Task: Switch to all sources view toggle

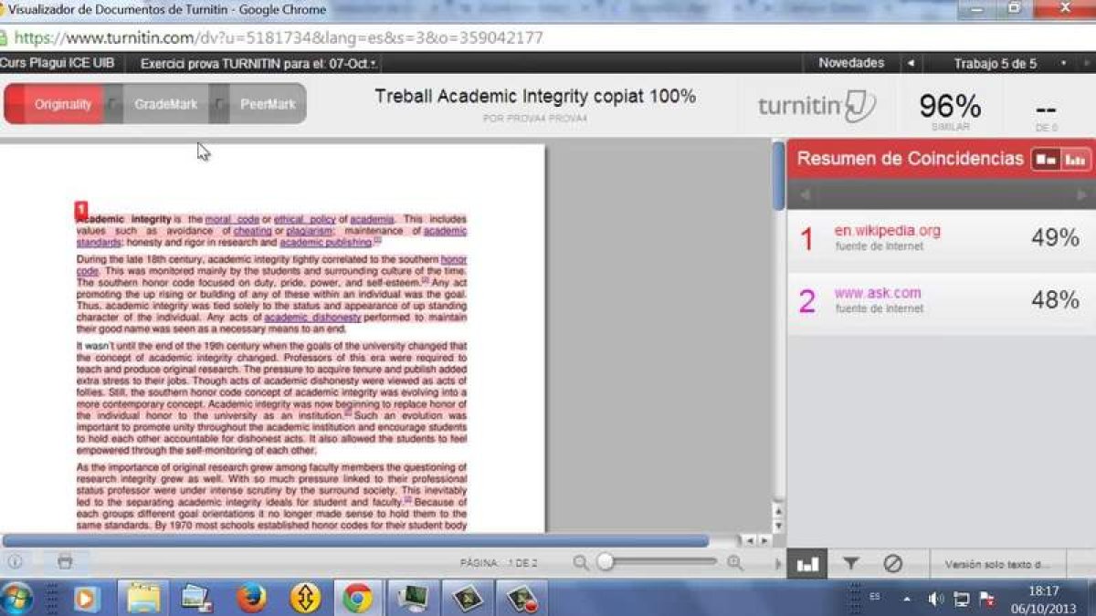Action: [x=1076, y=159]
